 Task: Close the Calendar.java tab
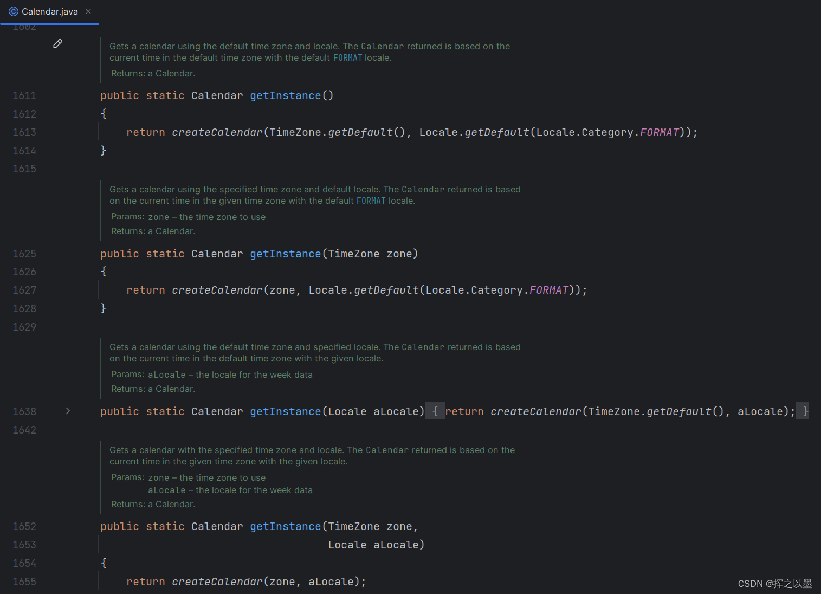(88, 11)
